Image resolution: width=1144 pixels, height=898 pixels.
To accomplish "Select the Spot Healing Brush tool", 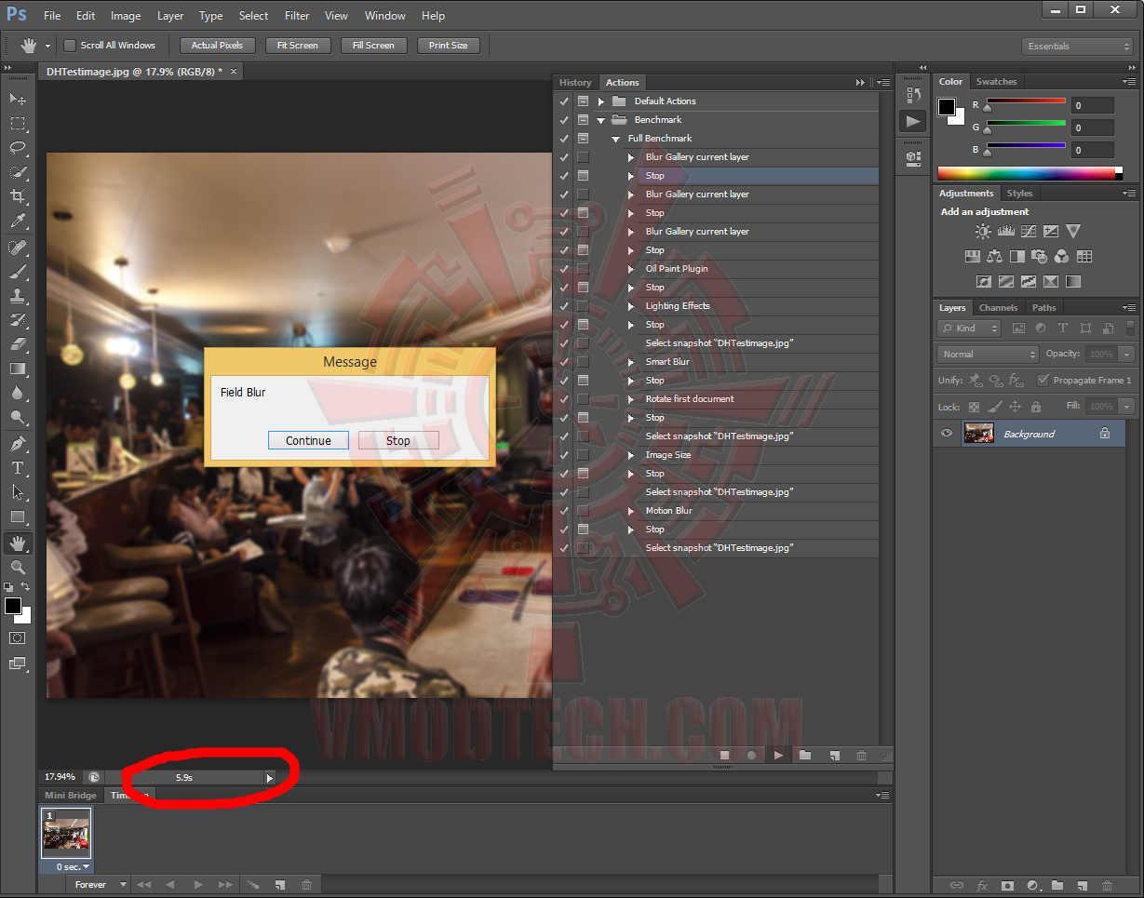I will coord(18,248).
